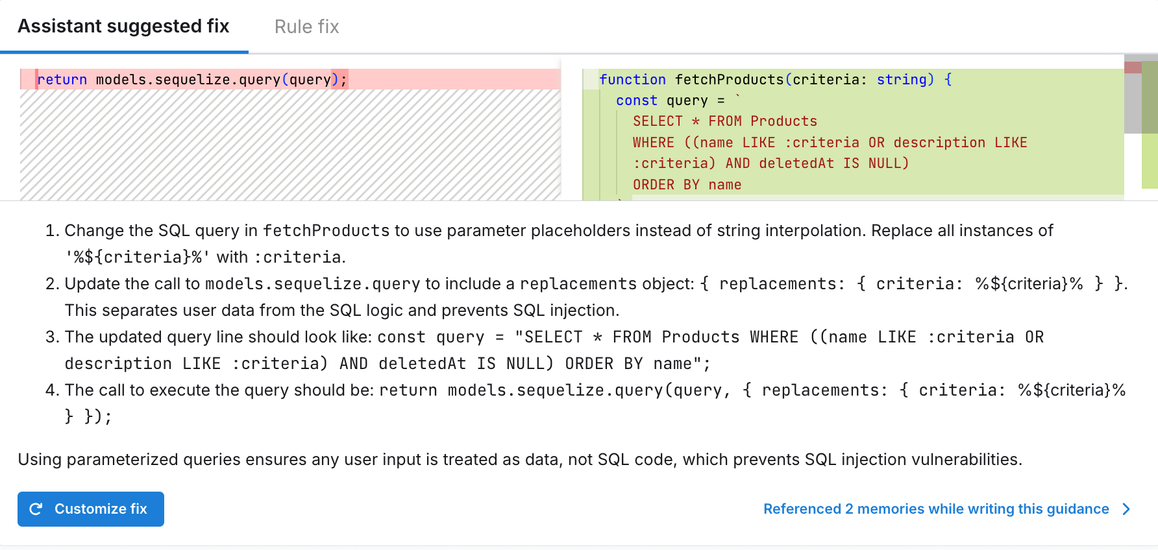Viewport: 1158px width, 550px height.
Task: Click the chevron after Referenced 2 memories
Action: click(1126, 509)
